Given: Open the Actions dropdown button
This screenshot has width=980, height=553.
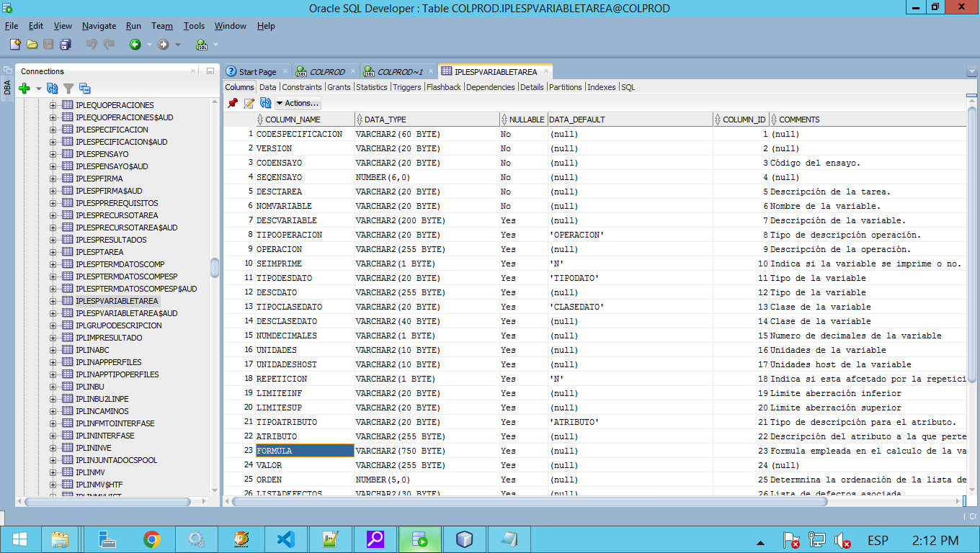Looking at the screenshot, I should click(x=298, y=103).
